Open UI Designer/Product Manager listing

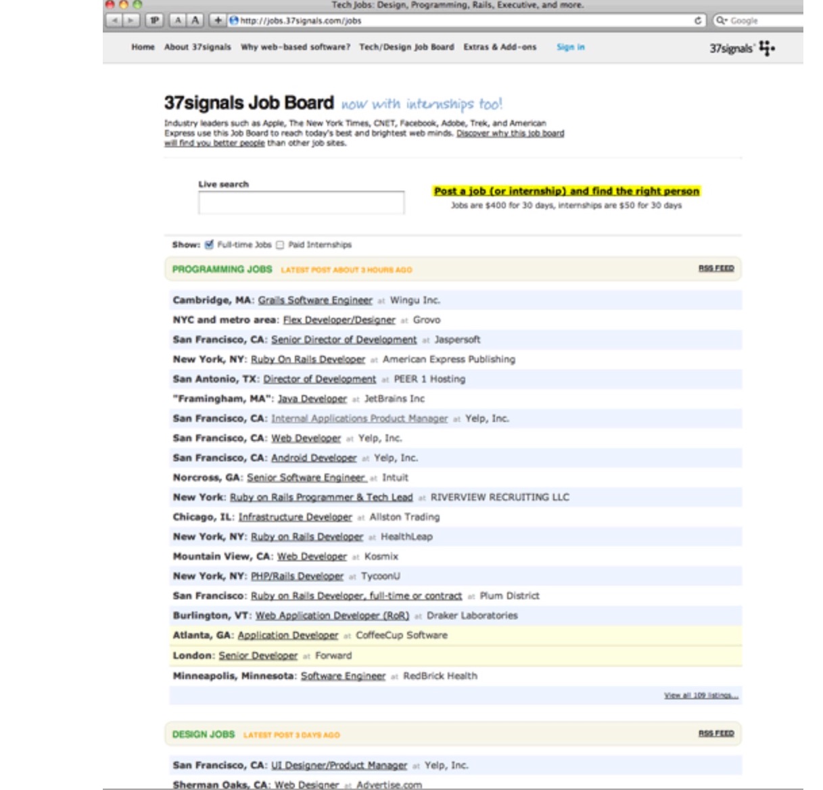339,766
